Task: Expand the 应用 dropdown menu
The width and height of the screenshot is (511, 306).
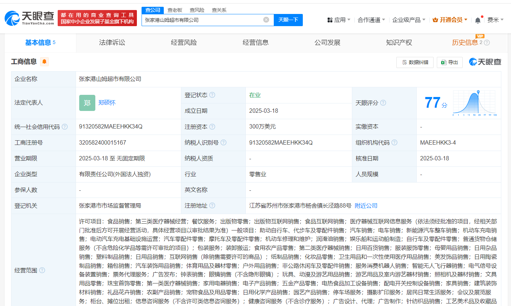Action: (339, 20)
